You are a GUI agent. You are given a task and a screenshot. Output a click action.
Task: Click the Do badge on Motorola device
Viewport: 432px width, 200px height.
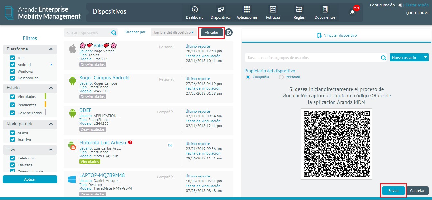pos(170,145)
